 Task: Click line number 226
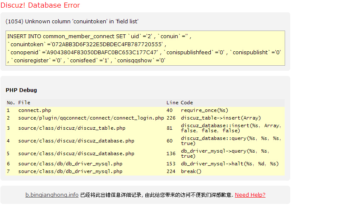pos(171,118)
